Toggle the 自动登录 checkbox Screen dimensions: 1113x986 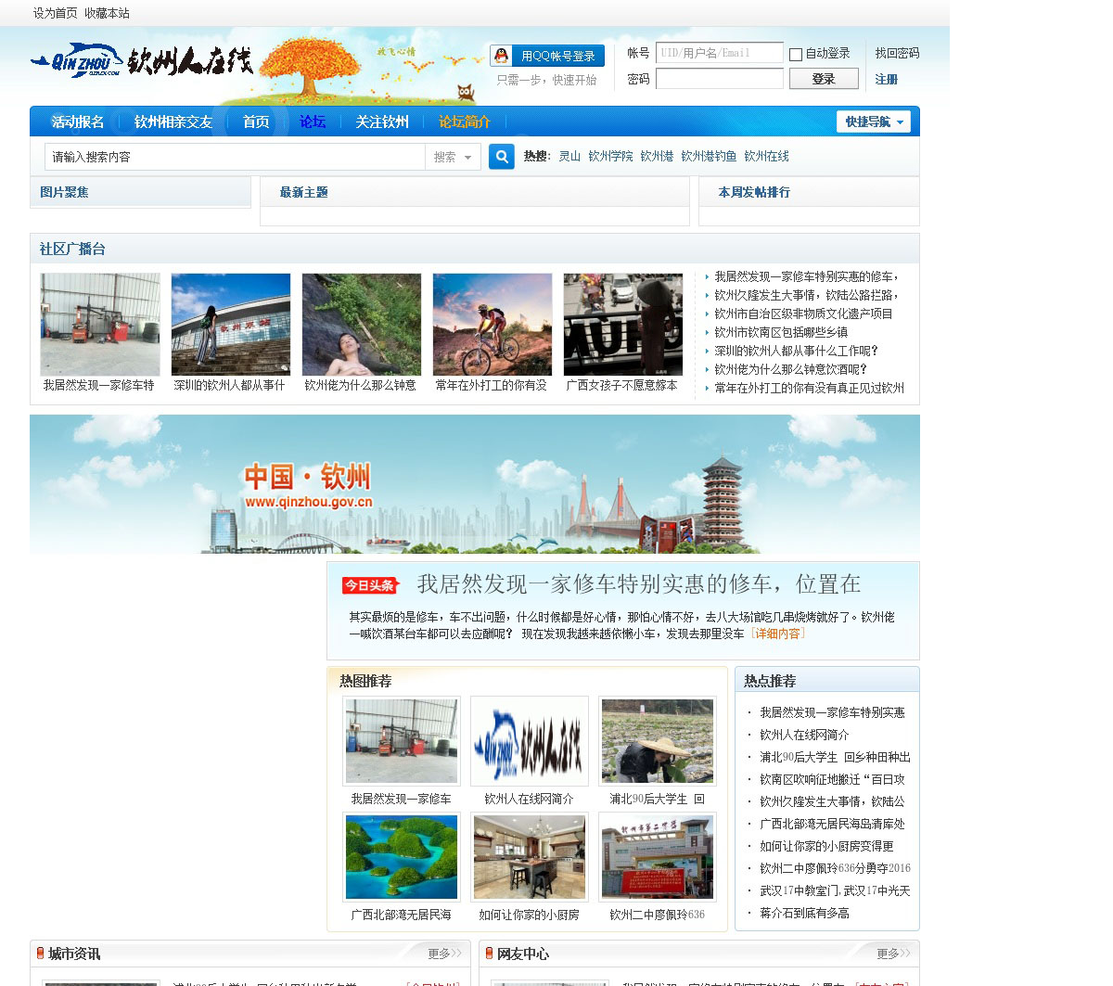click(x=796, y=55)
